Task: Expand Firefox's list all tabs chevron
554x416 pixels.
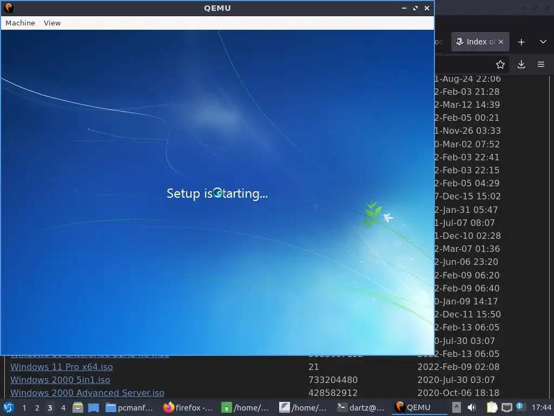Action: [x=543, y=42]
